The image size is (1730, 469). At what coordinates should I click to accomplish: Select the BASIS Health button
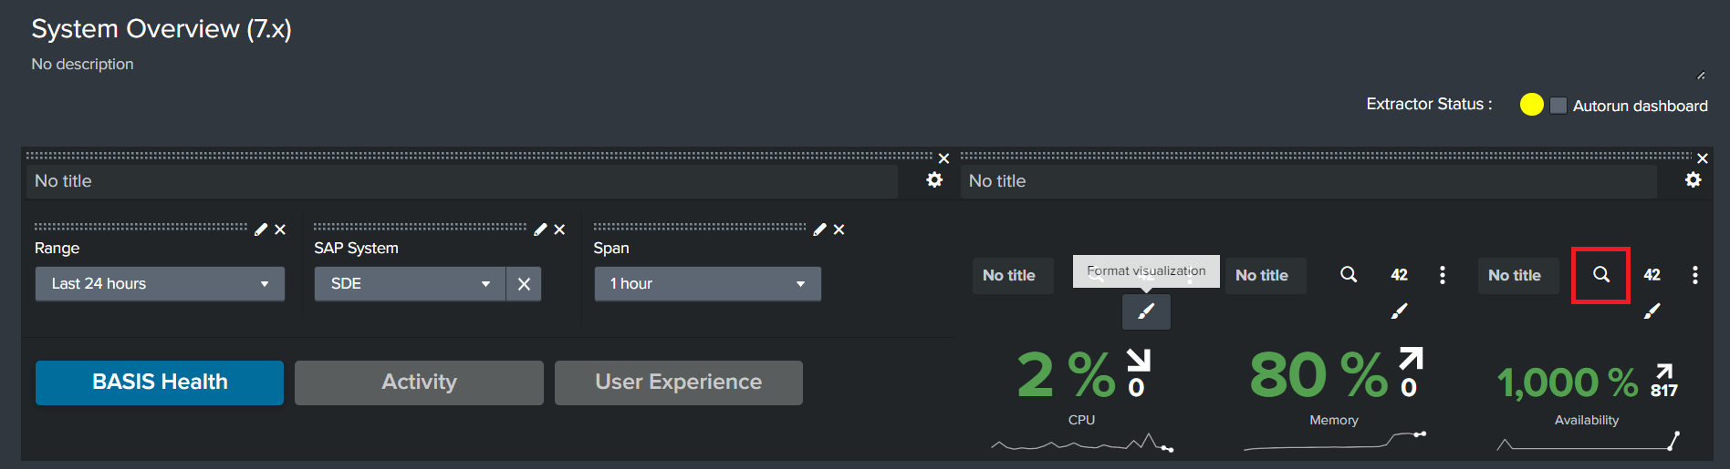click(160, 382)
